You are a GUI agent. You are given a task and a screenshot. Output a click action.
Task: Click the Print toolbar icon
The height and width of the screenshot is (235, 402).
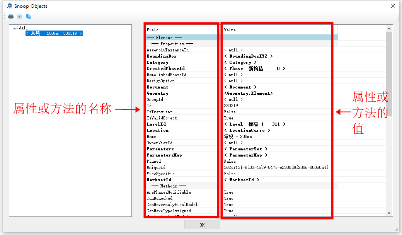[11, 17]
